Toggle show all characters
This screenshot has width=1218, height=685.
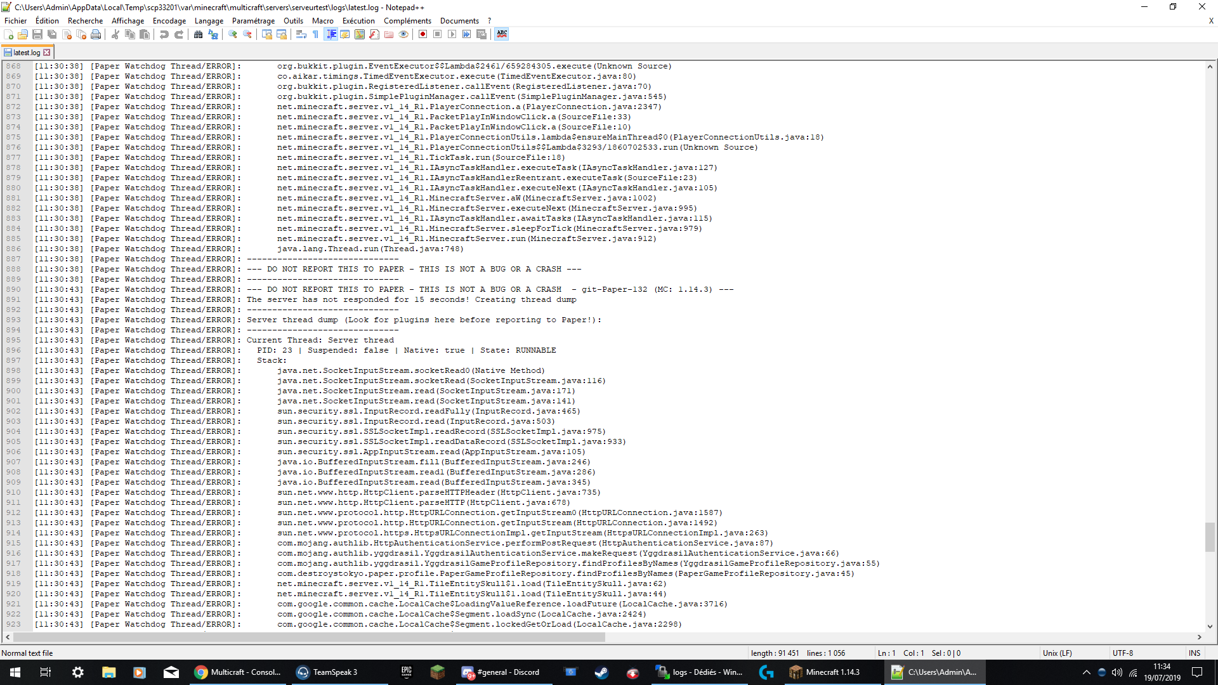(x=315, y=35)
